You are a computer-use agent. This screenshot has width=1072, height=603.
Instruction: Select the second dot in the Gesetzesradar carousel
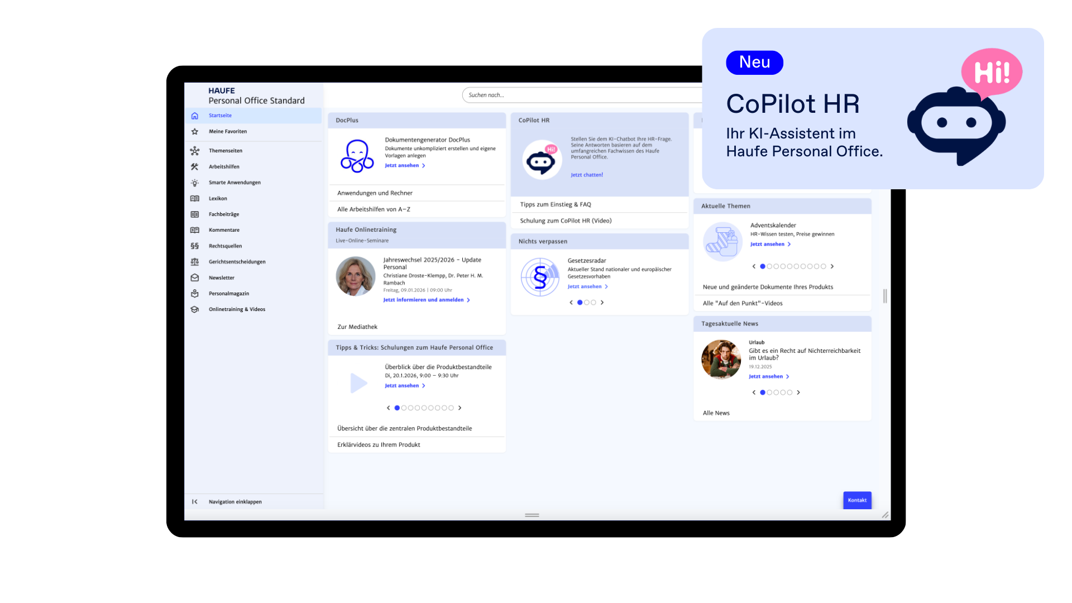[587, 303]
